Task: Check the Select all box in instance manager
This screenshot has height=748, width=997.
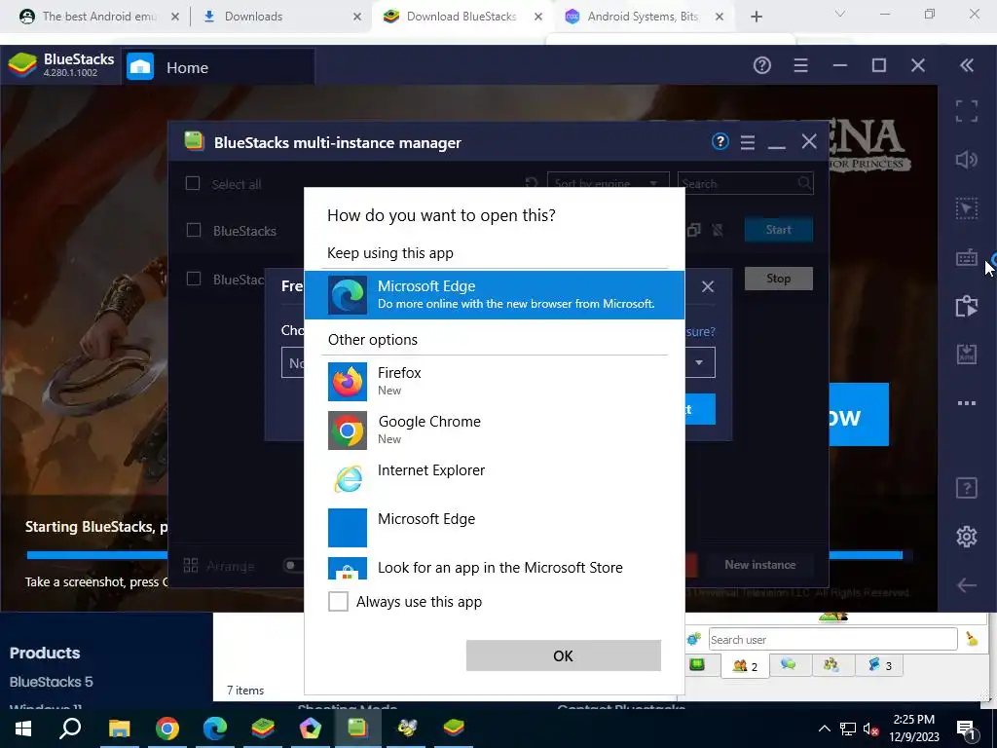Action: (193, 183)
